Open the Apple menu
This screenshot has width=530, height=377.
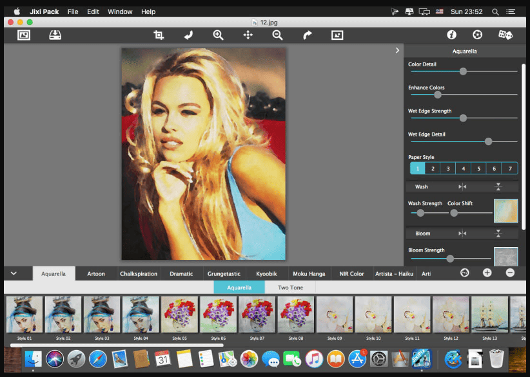pos(17,12)
